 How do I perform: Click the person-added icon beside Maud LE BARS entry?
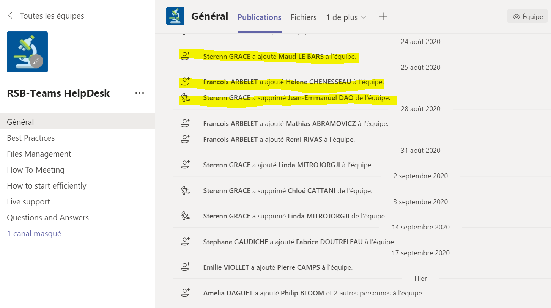tap(185, 55)
